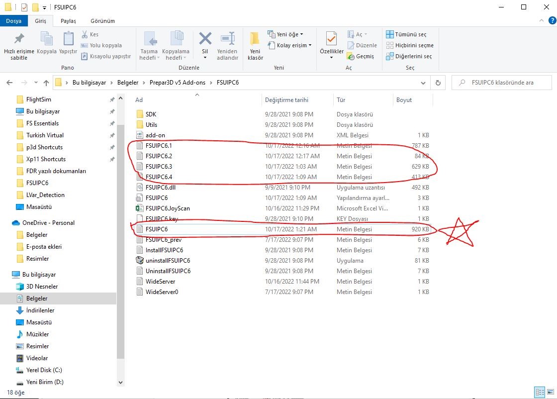Viewport: 557px width, 399px height.
Task: Click Tümünü seç select all
Action: point(406,34)
